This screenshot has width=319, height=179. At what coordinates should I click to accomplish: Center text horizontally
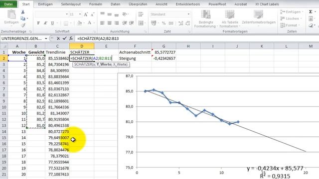coord(110,23)
